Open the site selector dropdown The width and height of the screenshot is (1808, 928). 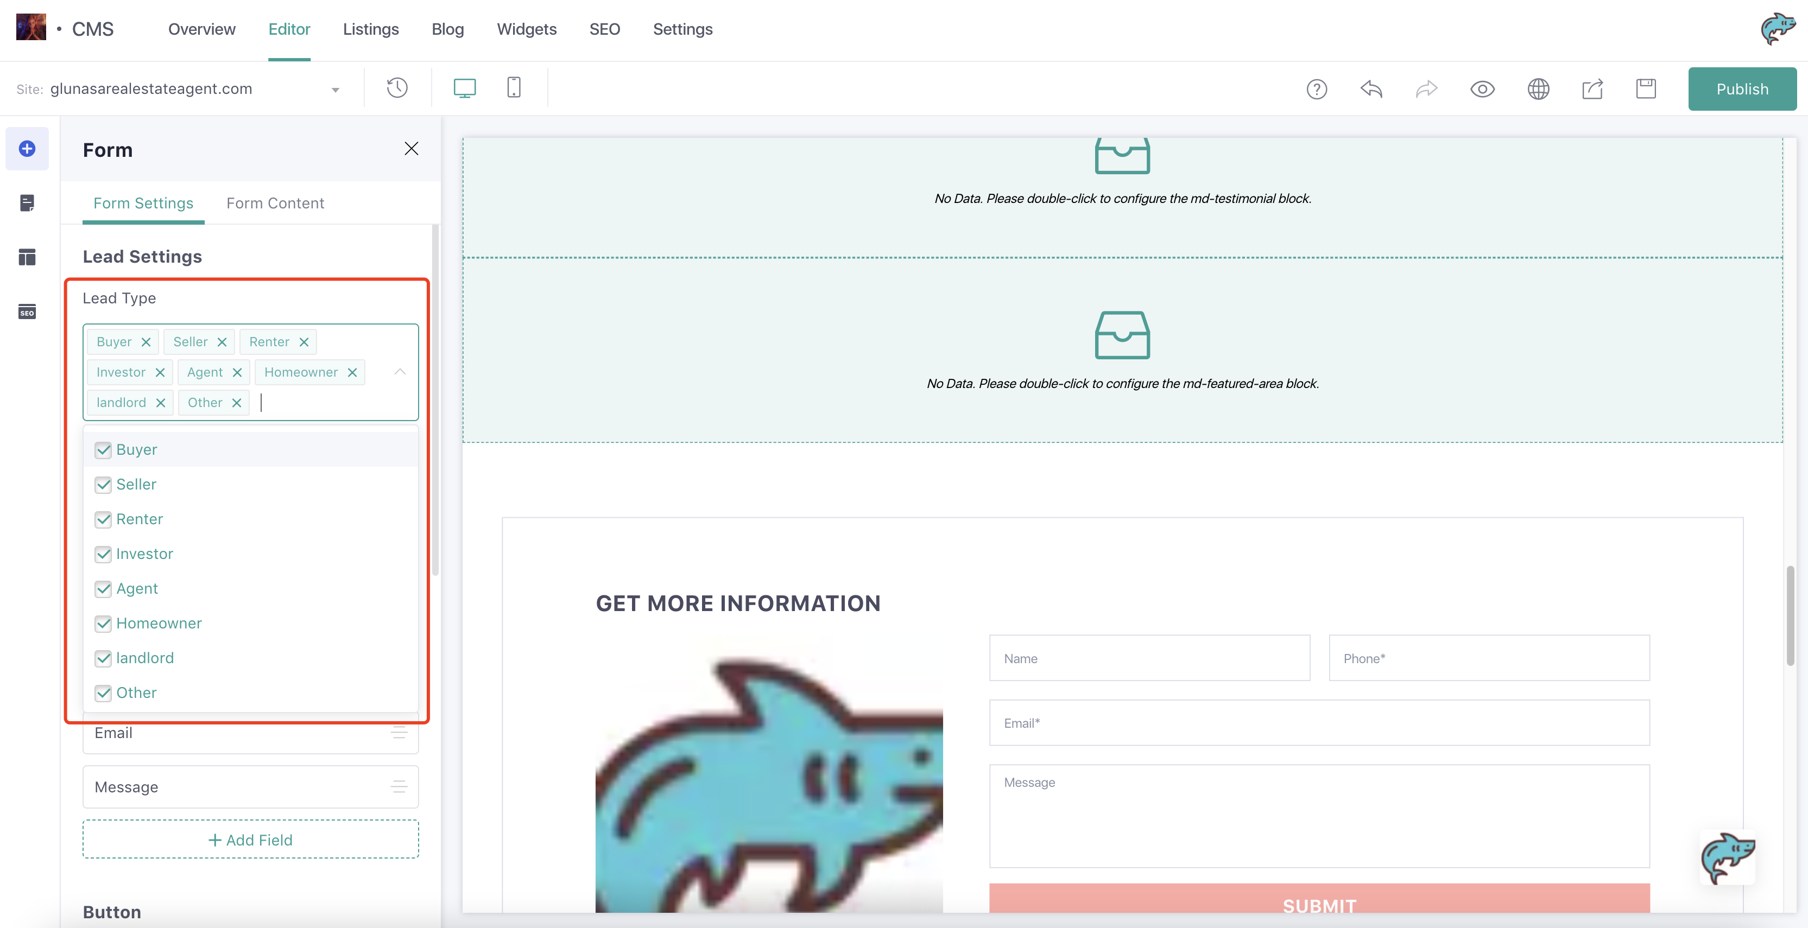[335, 89]
